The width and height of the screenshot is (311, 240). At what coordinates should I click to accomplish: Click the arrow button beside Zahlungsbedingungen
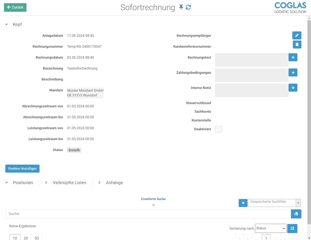[x=293, y=72]
